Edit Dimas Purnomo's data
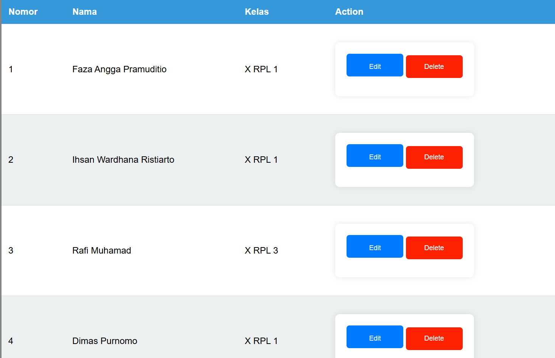The image size is (555, 358). [x=375, y=336]
